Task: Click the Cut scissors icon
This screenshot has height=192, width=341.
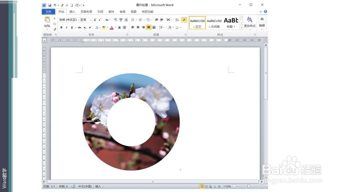Action: click(x=54, y=18)
